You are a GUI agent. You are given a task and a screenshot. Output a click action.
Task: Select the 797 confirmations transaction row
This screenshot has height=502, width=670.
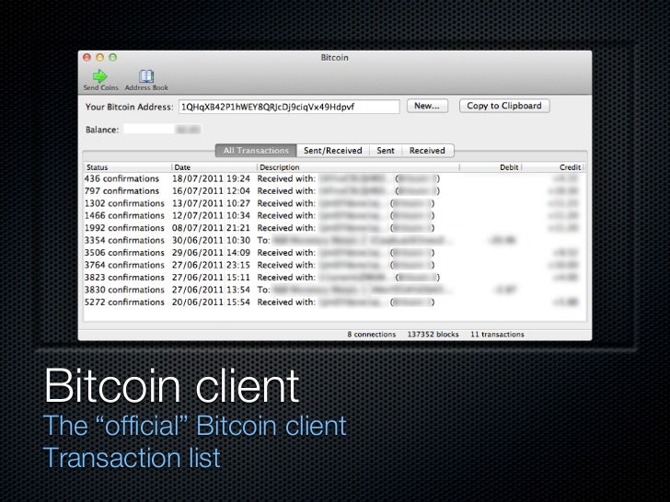tap(333, 191)
